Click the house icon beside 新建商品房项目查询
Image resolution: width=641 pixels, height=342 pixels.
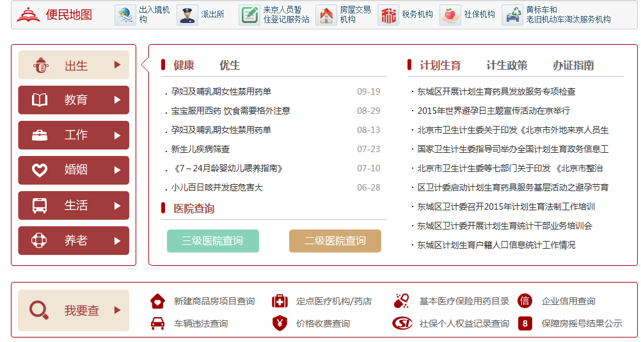157,301
